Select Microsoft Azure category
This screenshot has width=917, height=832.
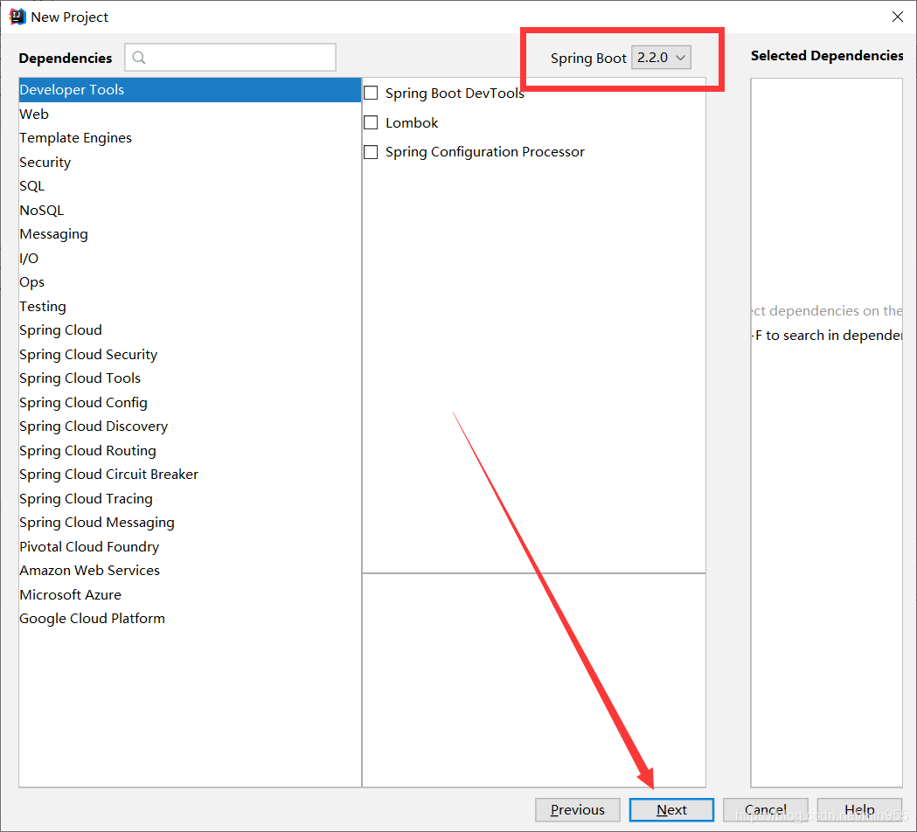190,594
